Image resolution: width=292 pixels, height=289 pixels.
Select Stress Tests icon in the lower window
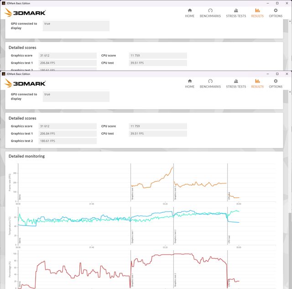point(235,83)
